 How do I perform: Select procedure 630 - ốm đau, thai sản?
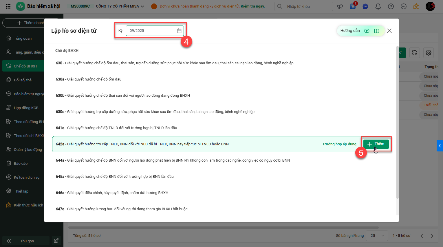pyautogui.click(x=221, y=63)
